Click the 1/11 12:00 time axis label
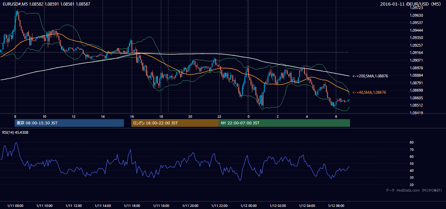446x209 pixels. click(x=74, y=206)
